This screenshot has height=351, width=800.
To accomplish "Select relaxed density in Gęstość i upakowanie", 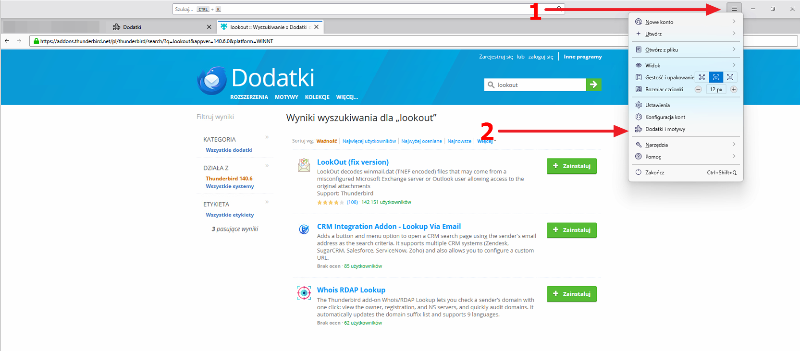I will [730, 77].
